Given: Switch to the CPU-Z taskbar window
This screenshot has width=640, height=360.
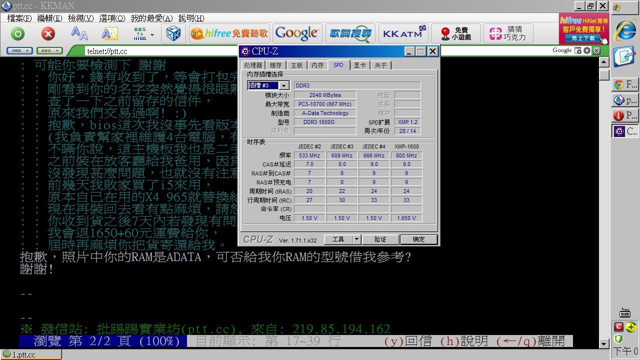Looking at the screenshot, I should tap(625, 131).
